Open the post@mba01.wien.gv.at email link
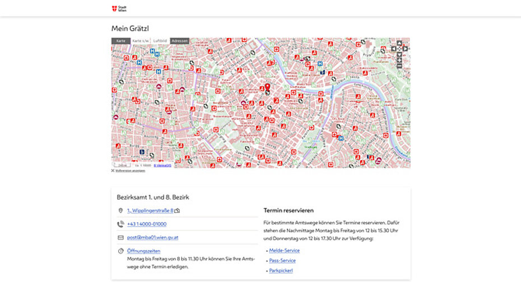521x282 pixels. tap(152, 237)
